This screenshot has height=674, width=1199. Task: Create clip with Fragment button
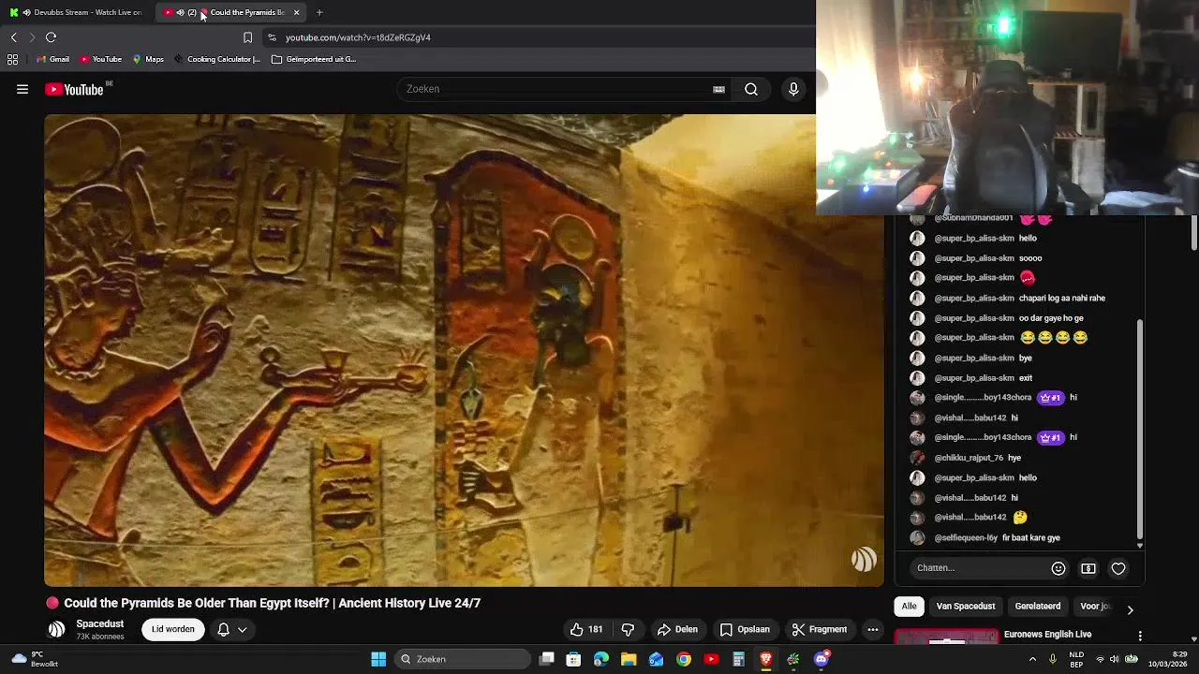point(820,629)
